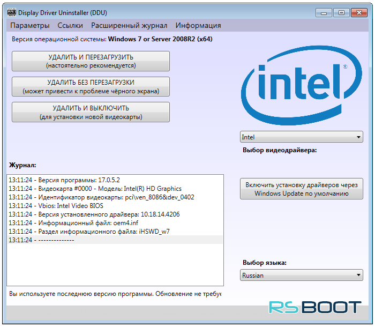375x327 pixels.
Task: Select log line with section iHSWD_w7
Action: point(115,232)
